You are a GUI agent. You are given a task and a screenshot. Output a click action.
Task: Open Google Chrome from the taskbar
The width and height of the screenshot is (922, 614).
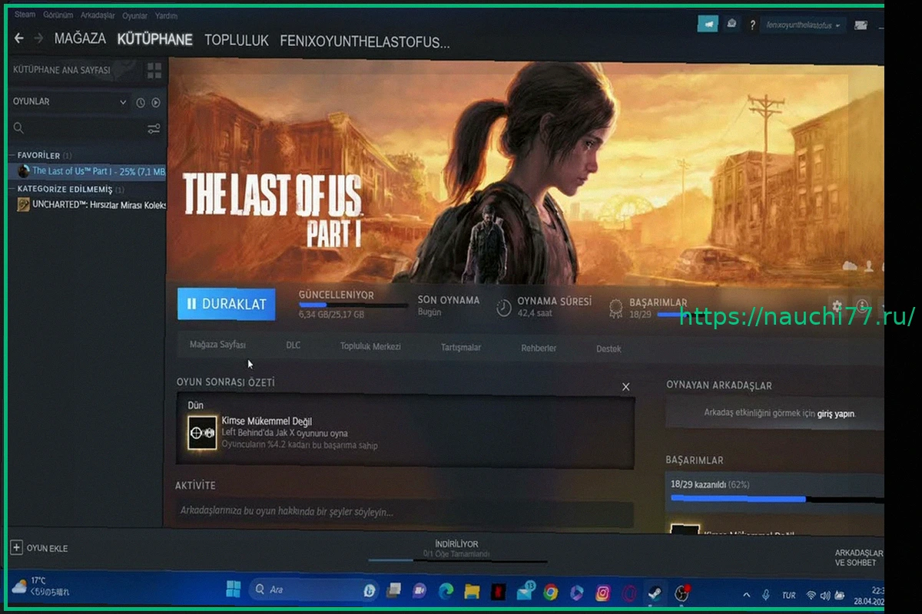(x=550, y=592)
